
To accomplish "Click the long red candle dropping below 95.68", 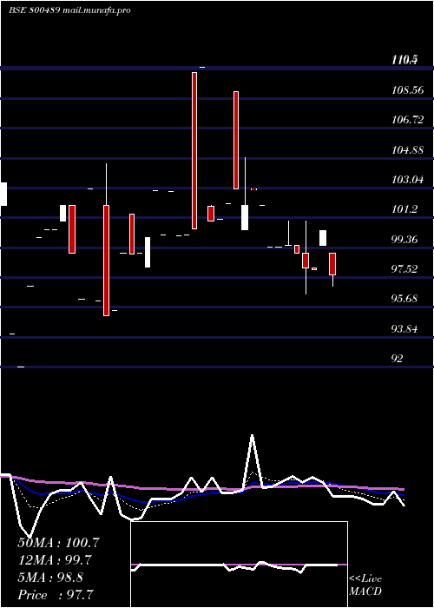I will pyautogui.click(x=106, y=261).
